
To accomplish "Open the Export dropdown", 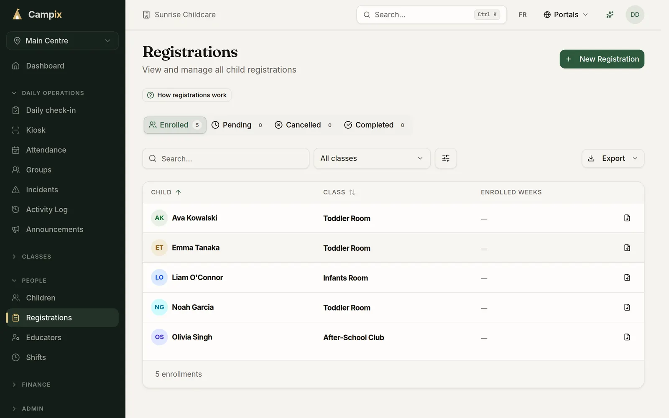I will pos(613,158).
